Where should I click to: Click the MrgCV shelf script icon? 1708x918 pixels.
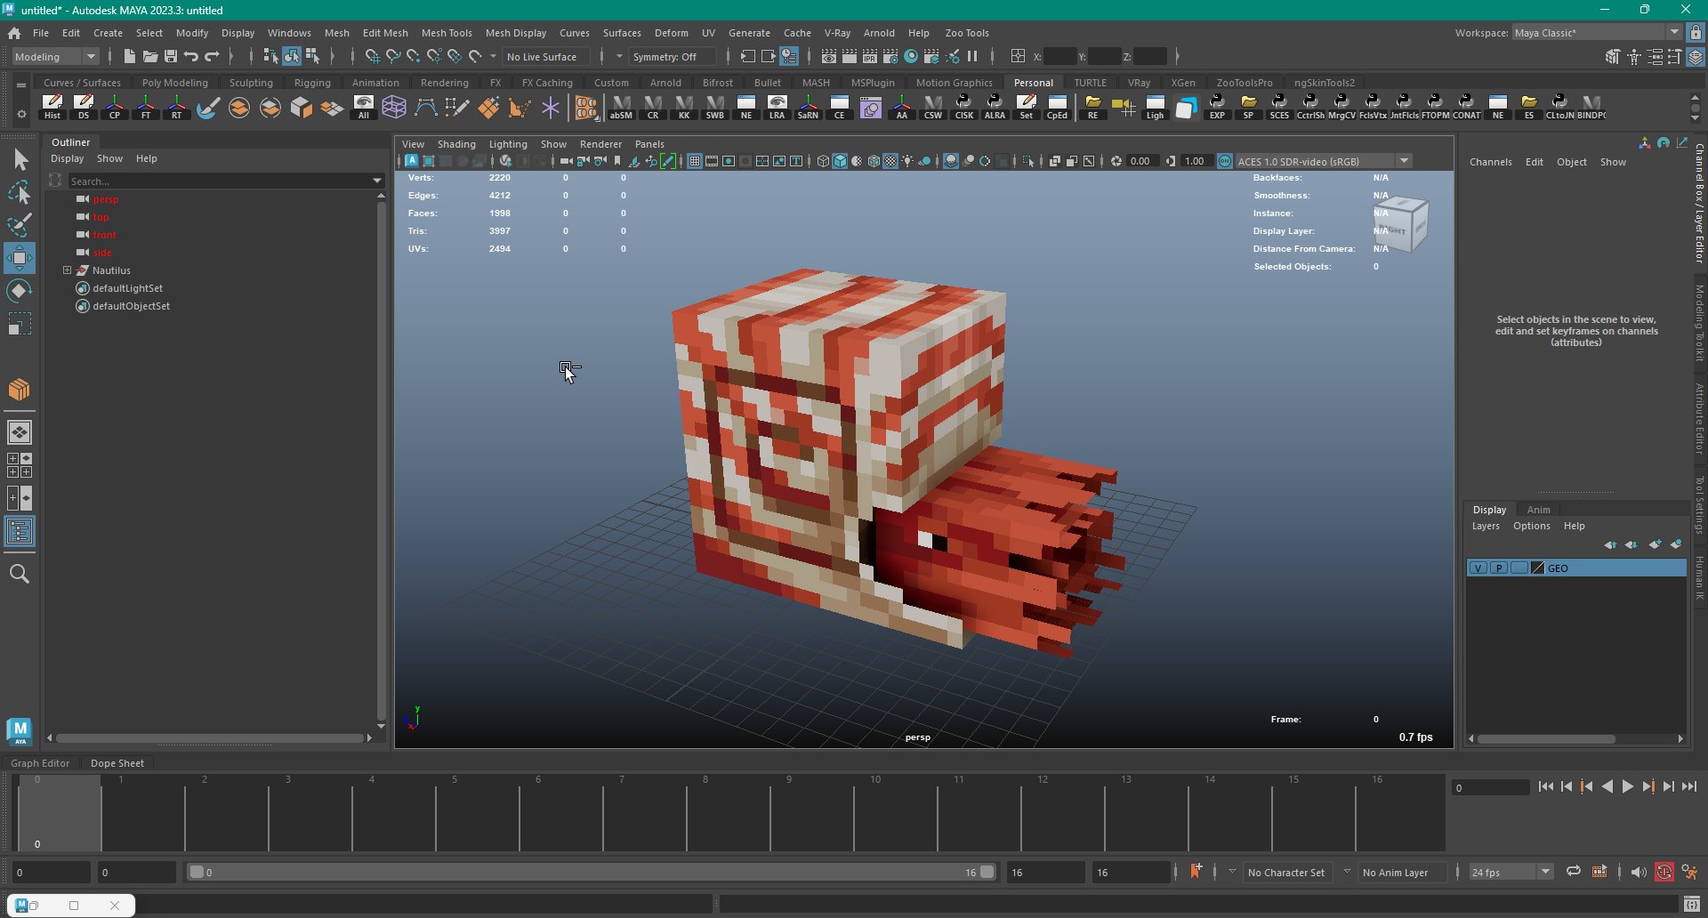(x=1341, y=107)
